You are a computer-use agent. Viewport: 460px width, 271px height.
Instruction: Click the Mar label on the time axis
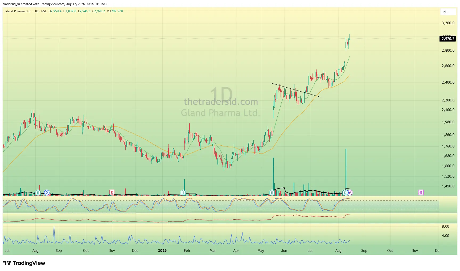click(213, 251)
